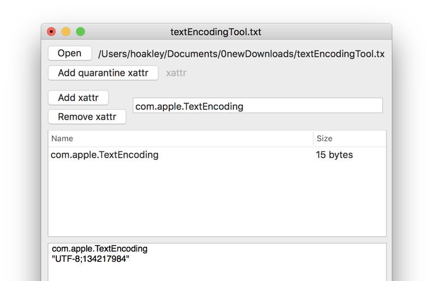This screenshot has width=433, height=281.
Task: Close the window with the red button
Action: coord(51,32)
